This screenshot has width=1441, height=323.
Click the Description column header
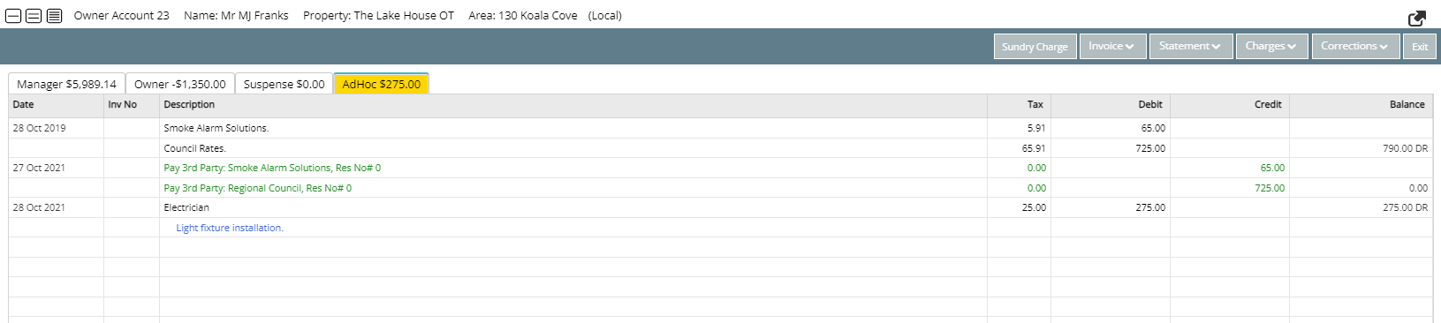pos(573,104)
